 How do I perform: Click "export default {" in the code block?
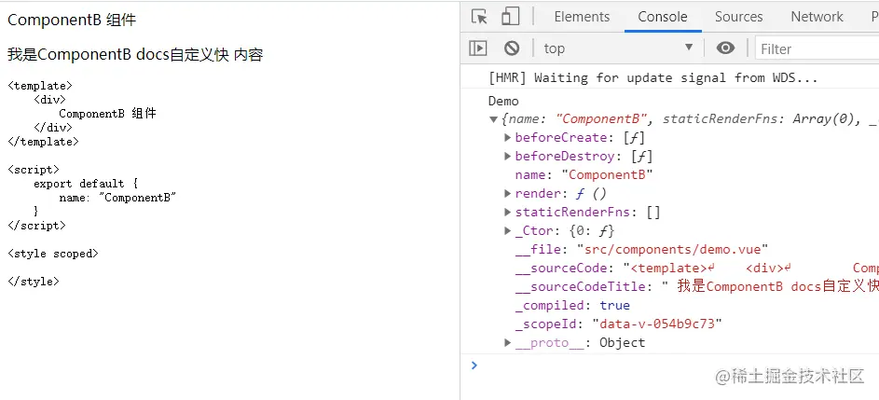tap(85, 184)
